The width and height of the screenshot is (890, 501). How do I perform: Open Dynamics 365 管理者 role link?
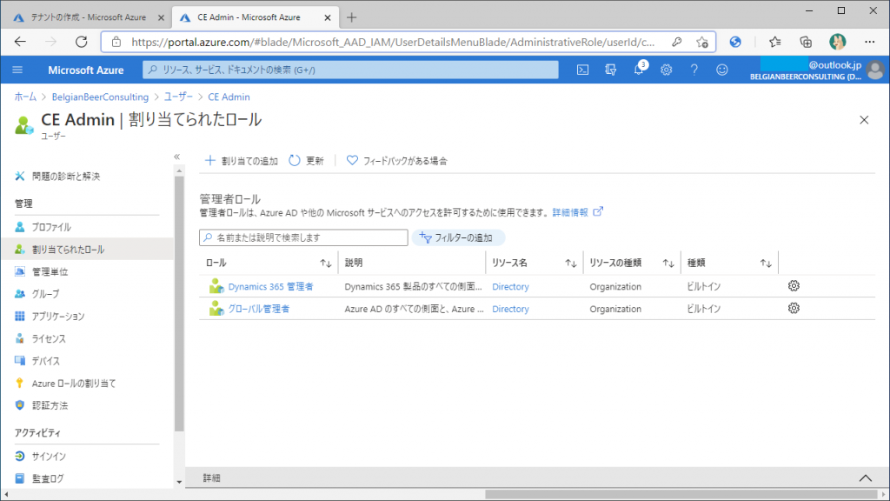coord(271,286)
